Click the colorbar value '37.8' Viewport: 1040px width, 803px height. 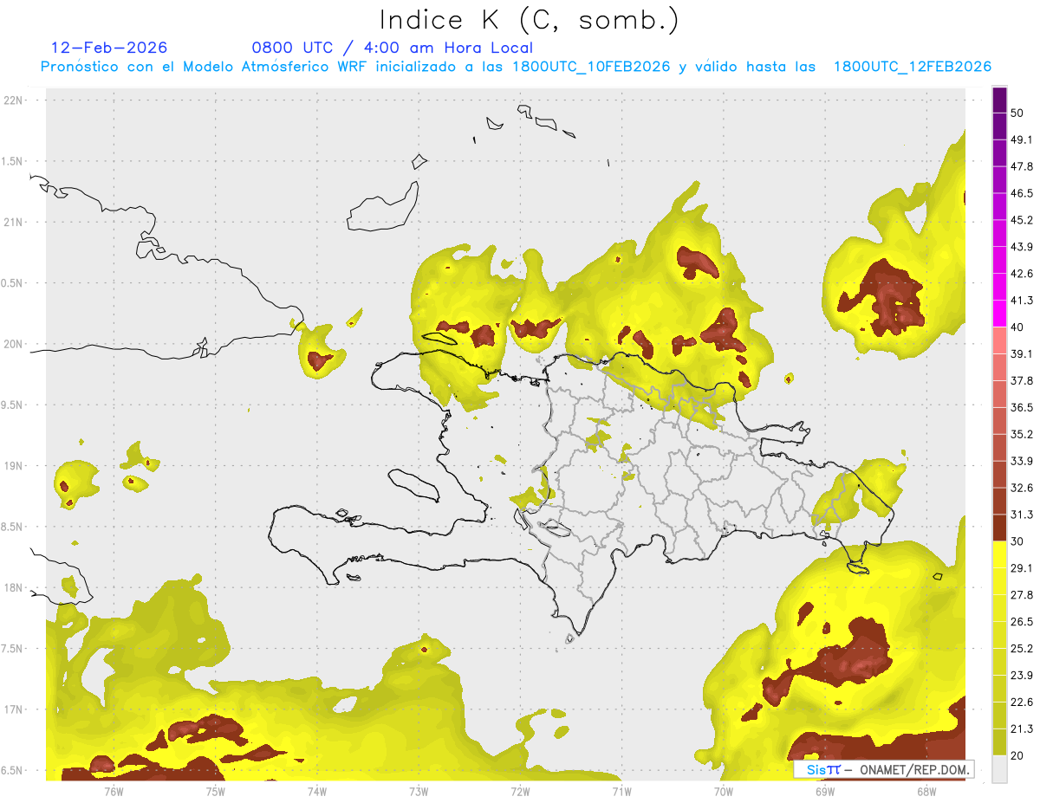pos(1022,381)
